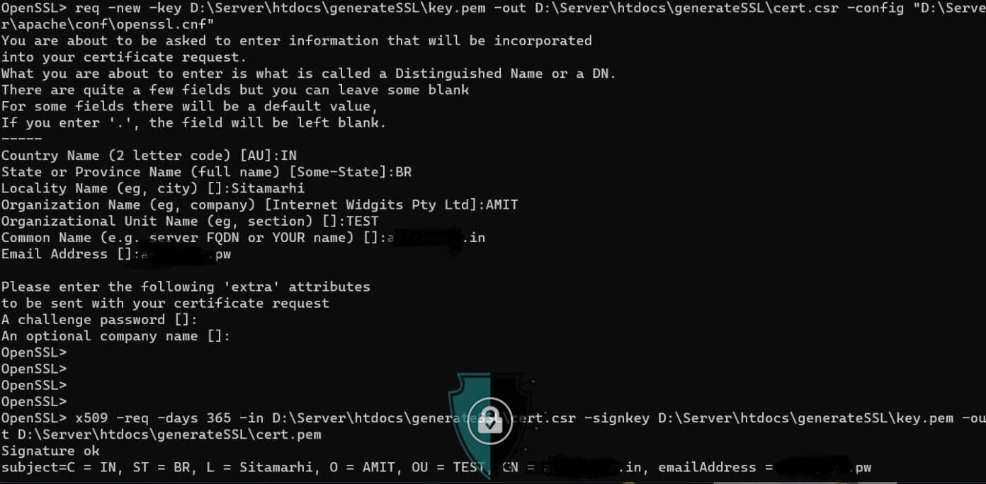This screenshot has height=484, width=986.
Task: Click the first empty OpenSSL> prompt line
Action: 34,352
